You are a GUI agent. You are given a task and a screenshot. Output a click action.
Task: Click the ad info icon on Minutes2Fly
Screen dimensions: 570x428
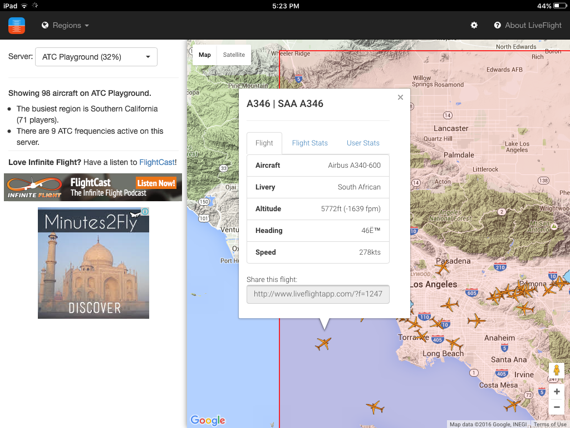(x=145, y=211)
